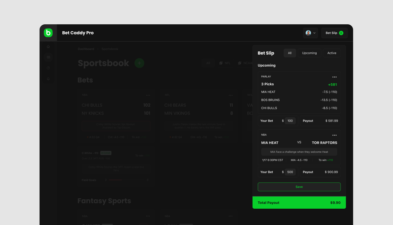Viewport: 393px width, 225px height.
Task: Save the bet slip
Action: coord(299,187)
